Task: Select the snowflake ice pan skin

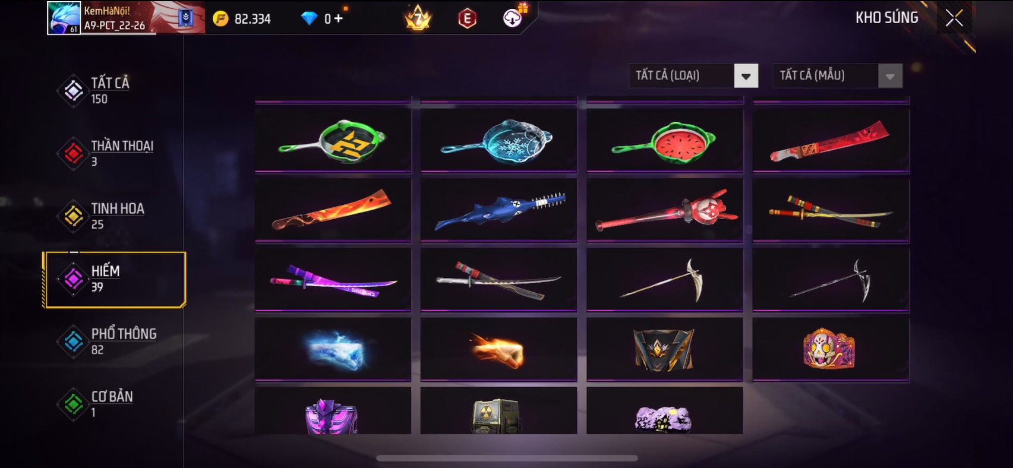Action: [x=498, y=141]
